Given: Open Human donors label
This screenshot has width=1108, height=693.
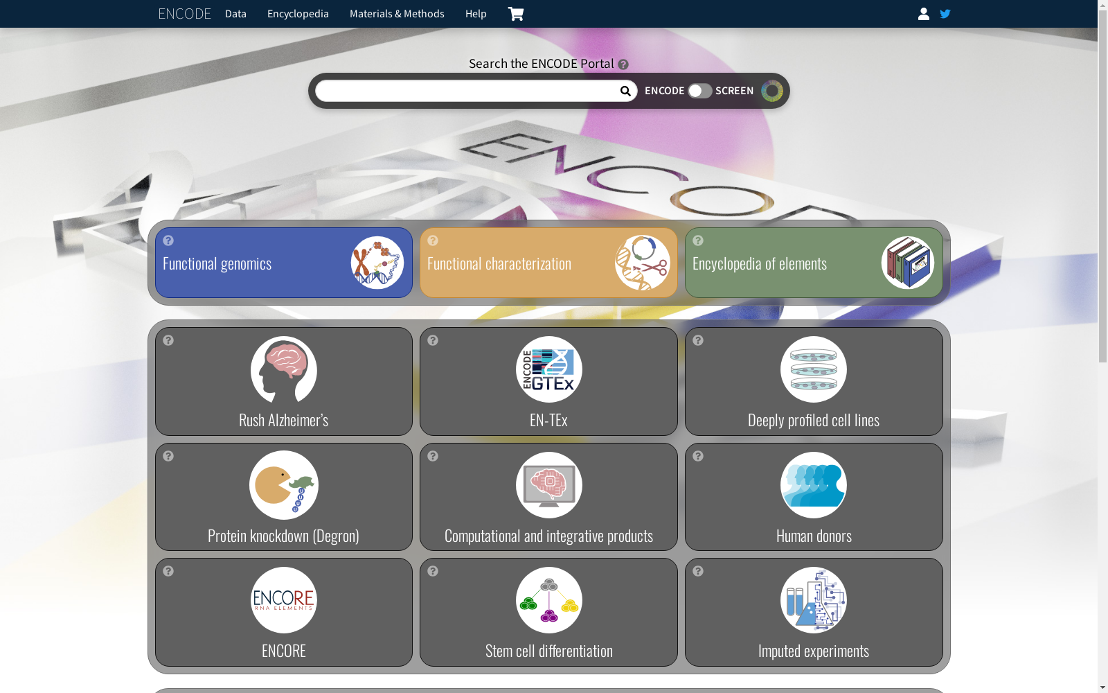Looking at the screenshot, I should pyautogui.click(x=814, y=536).
